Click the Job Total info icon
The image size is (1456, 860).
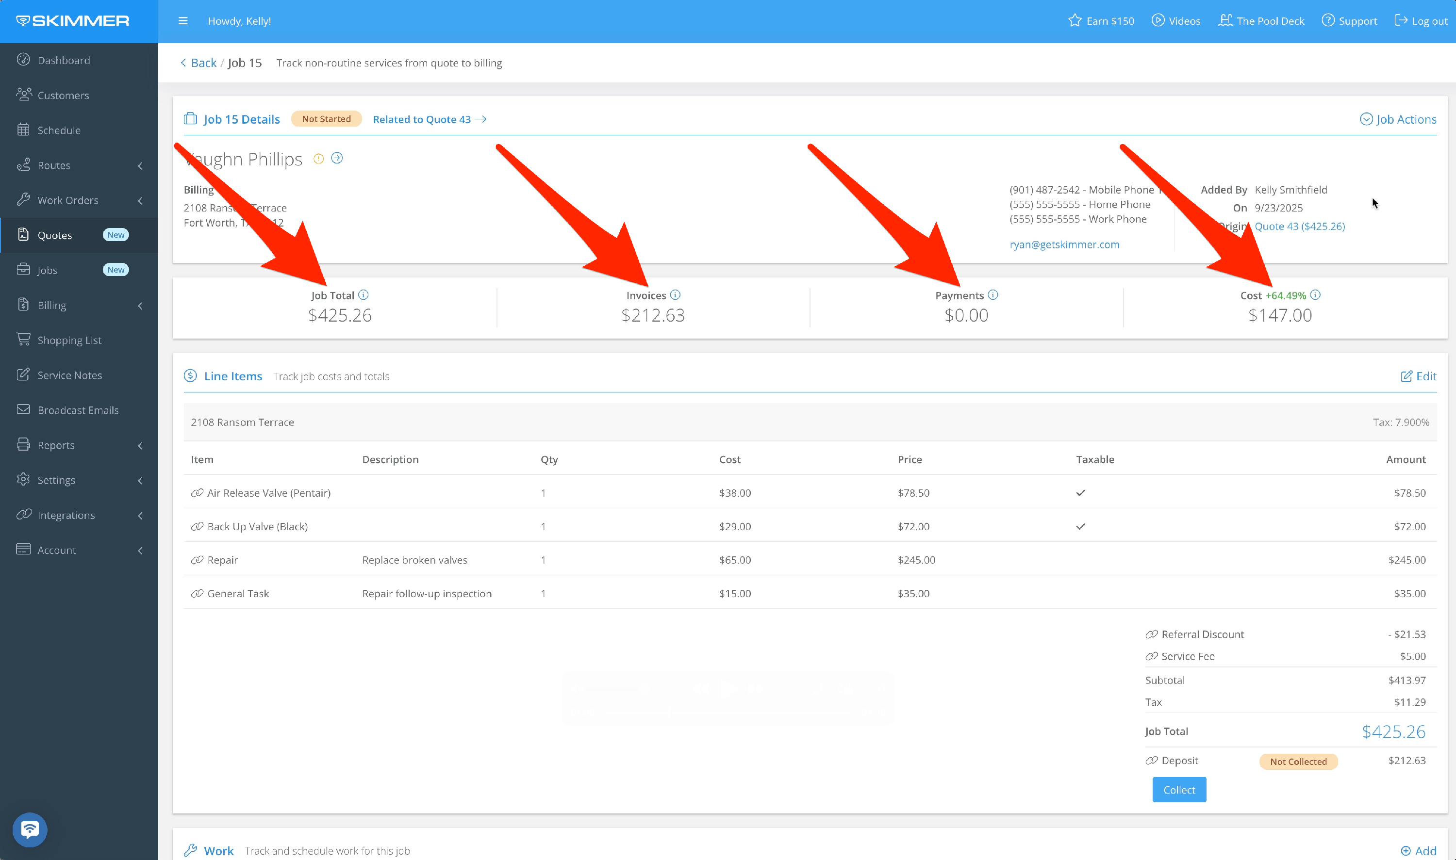363,295
